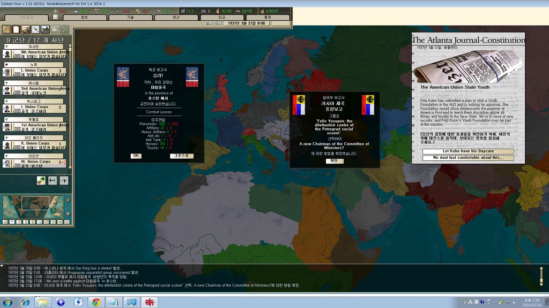Open Internet Explorer from taskbar
The width and height of the screenshot is (549, 308).
pyautogui.click(x=26, y=302)
